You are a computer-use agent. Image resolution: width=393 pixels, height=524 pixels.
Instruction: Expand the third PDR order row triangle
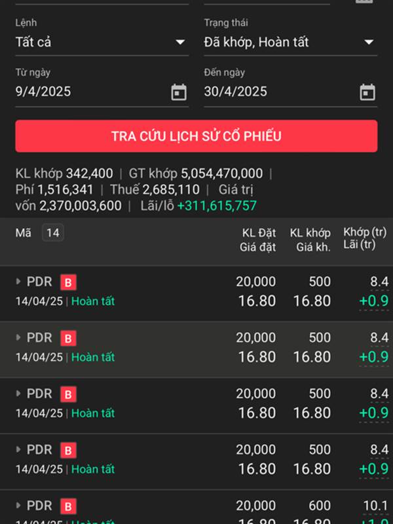click(x=18, y=394)
